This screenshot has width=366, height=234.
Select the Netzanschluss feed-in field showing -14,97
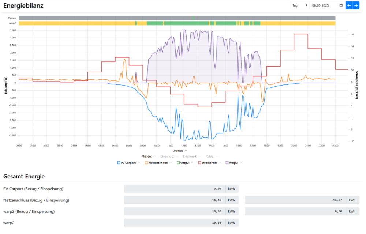pyautogui.click(x=295, y=200)
